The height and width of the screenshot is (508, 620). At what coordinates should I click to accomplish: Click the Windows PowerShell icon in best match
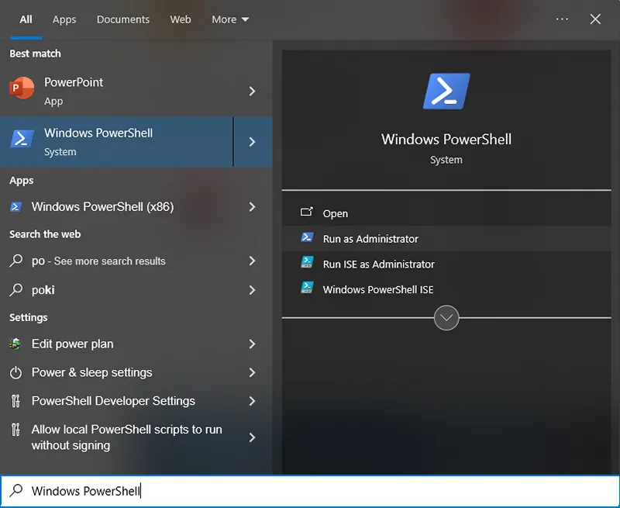22,139
